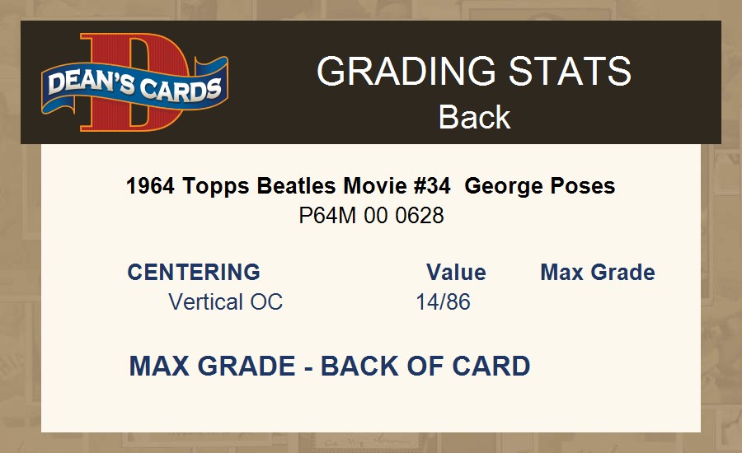This screenshot has width=742, height=453.
Task: Click the Max Grade column header
Action: 598,273
